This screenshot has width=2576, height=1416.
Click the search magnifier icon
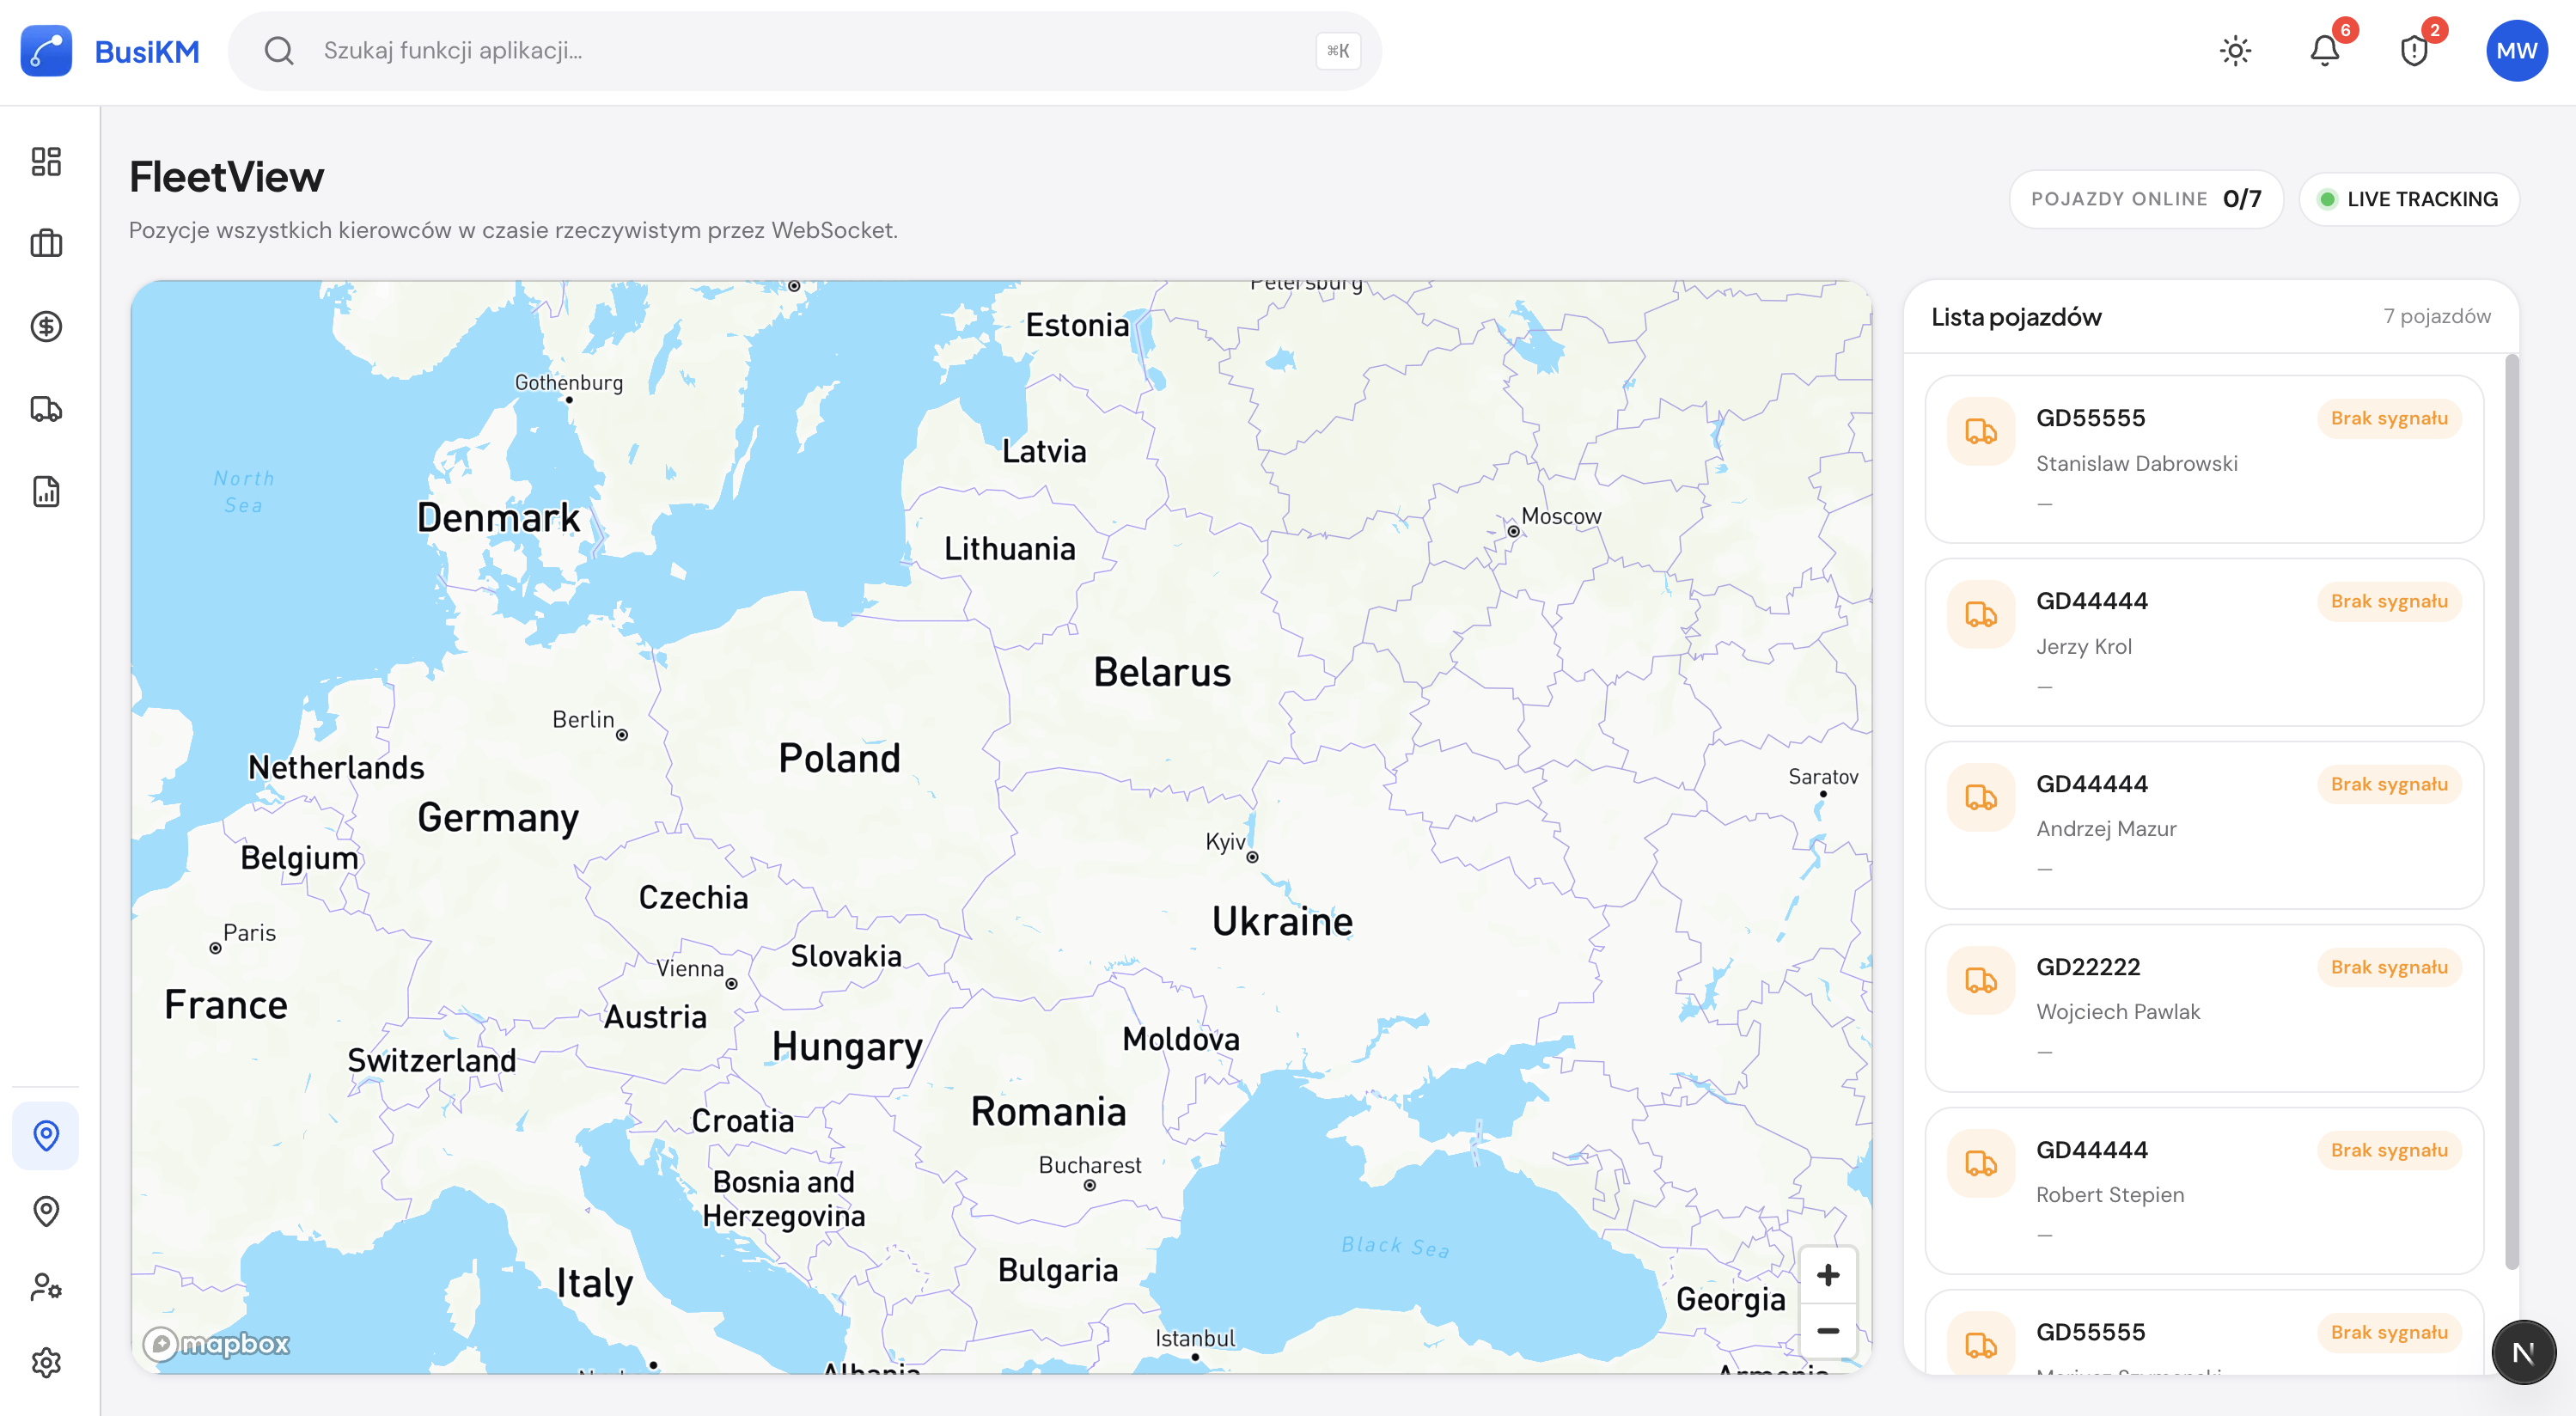(x=279, y=51)
